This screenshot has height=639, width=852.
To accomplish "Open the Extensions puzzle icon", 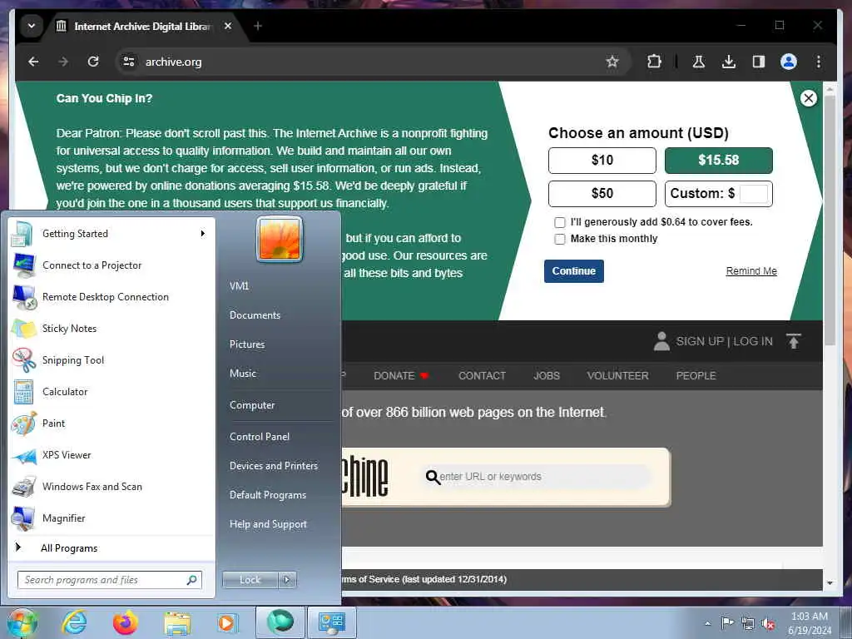I will [x=654, y=62].
